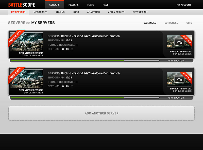Click first server's Rounds Till Change value
Image resolution: width=203 pixels, height=150 pixels.
click(77, 45)
